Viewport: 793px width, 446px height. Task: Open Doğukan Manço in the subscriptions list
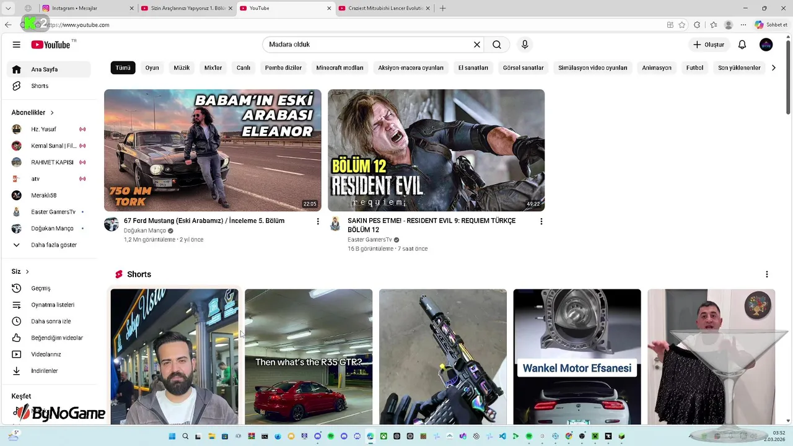(50, 228)
